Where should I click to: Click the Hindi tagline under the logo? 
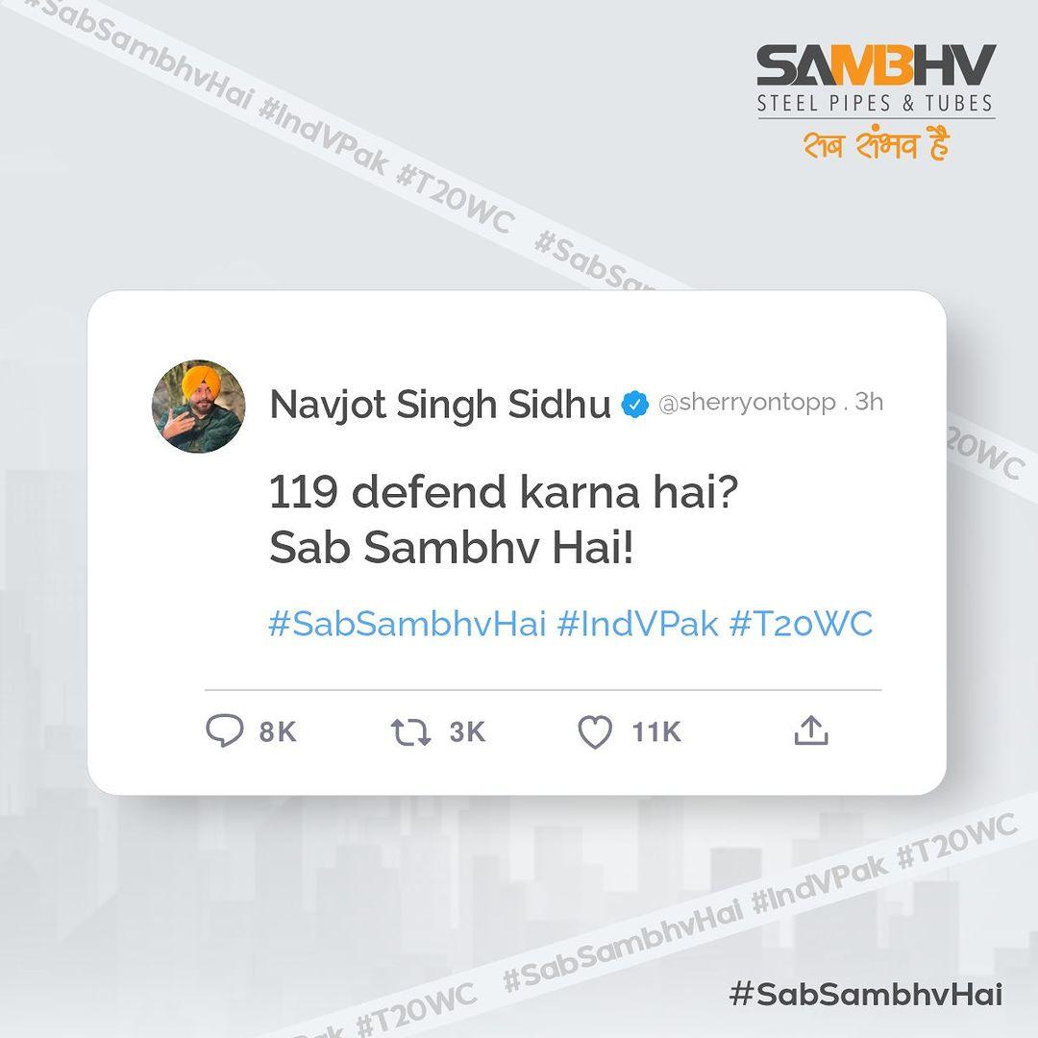pyautogui.click(x=877, y=143)
